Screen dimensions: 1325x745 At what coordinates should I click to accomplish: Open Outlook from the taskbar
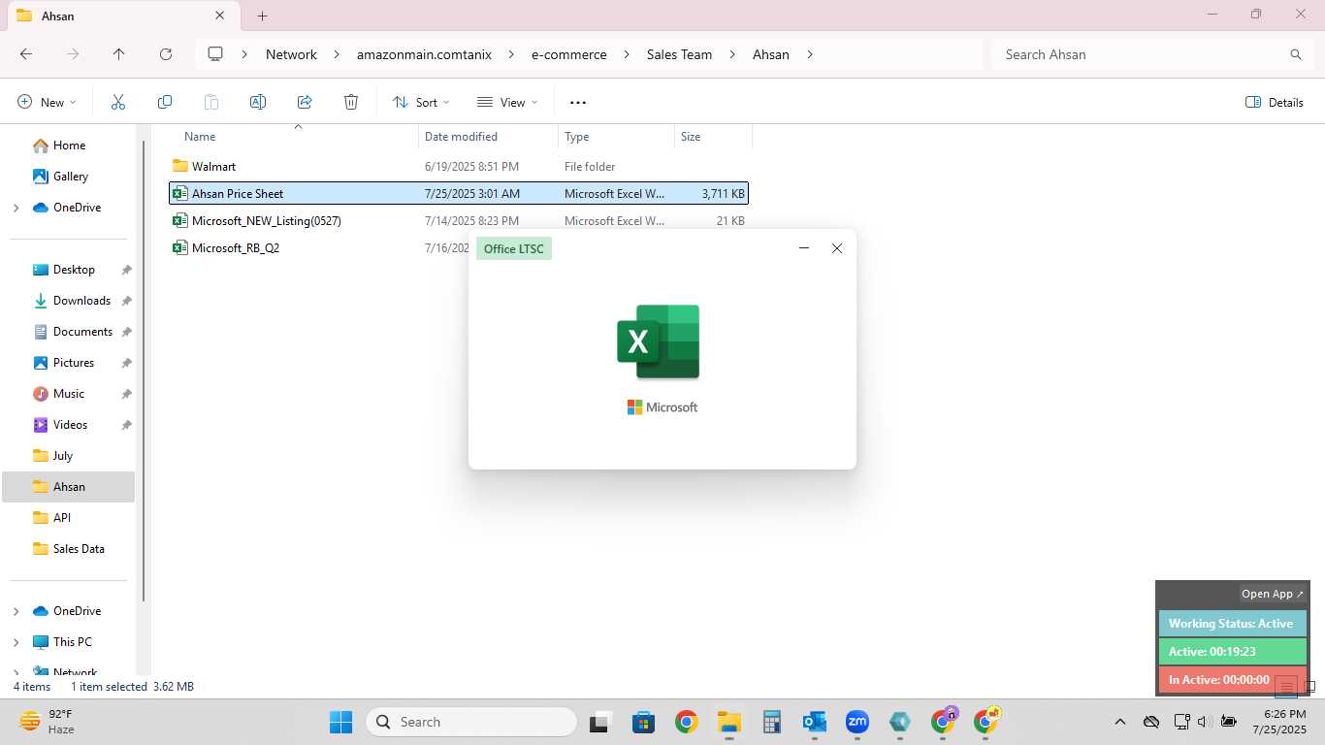pyautogui.click(x=814, y=722)
